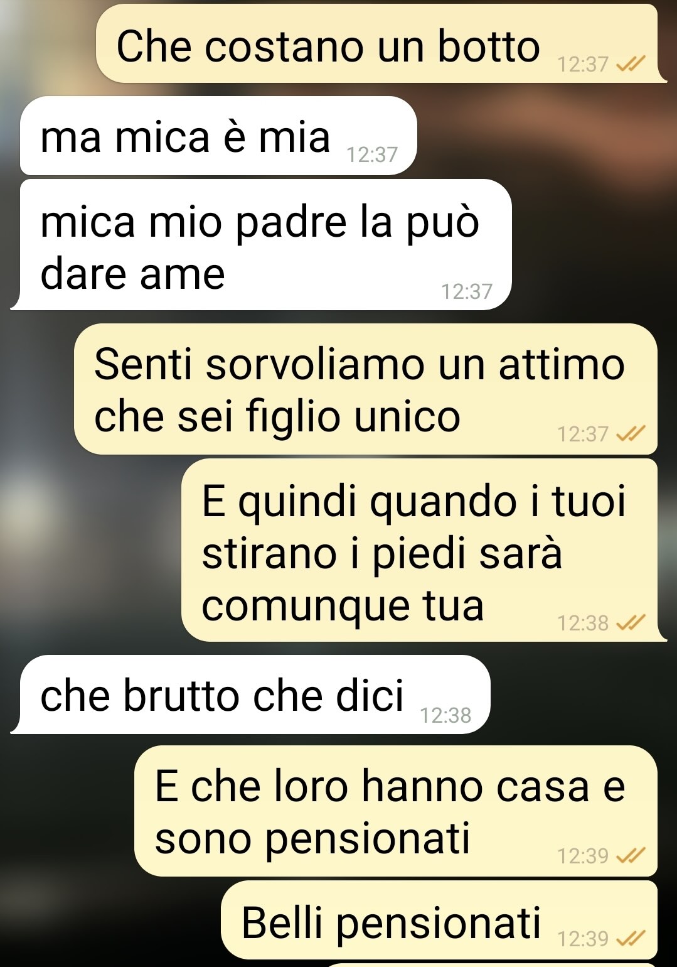The height and width of the screenshot is (967, 677).
Task: Tap the 12:38 timestamp on 'che brutto che dici'
Action: coord(445,715)
